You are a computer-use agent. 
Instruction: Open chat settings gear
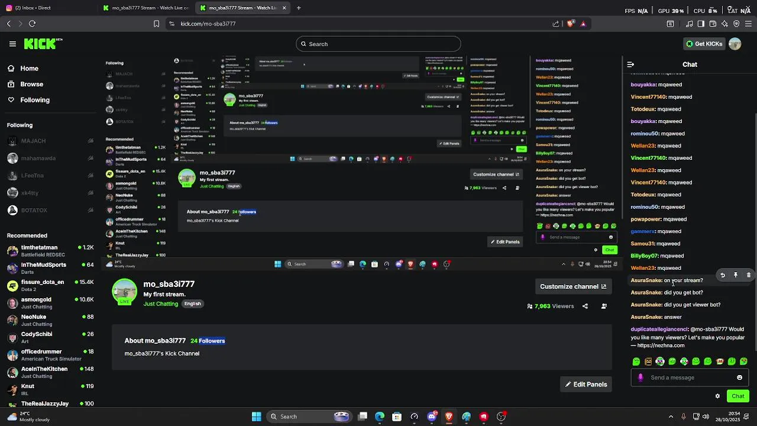pyautogui.click(x=717, y=396)
